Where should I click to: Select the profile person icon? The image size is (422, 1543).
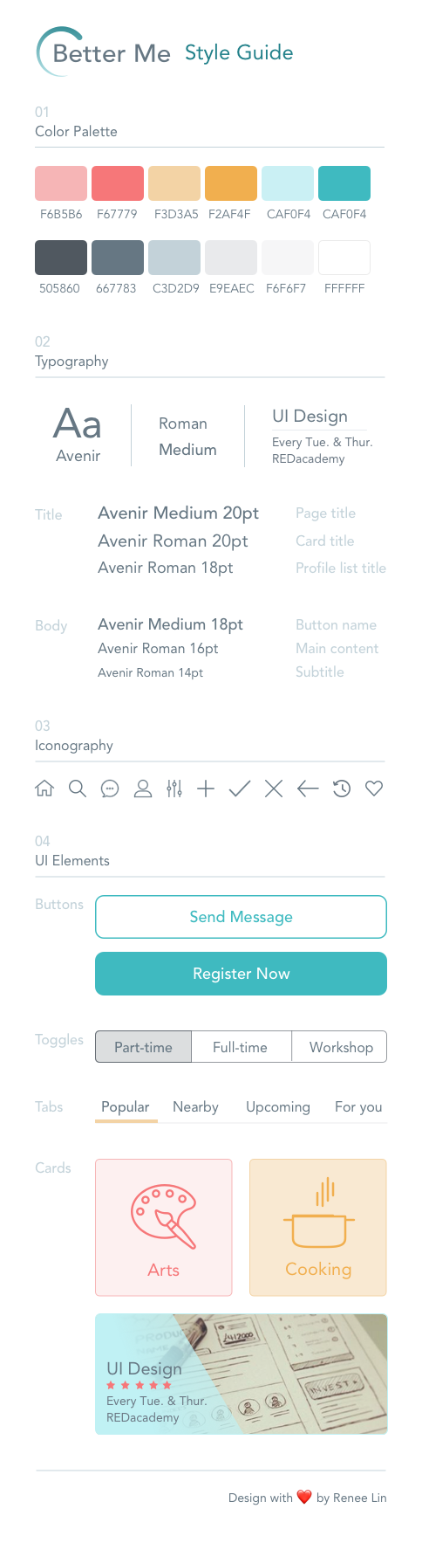(143, 789)
